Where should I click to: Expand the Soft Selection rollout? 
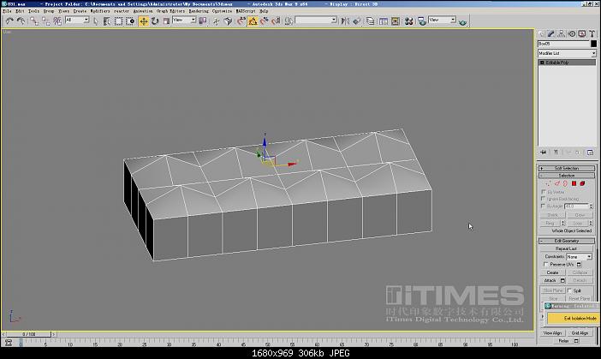click(x=567, y=168)
